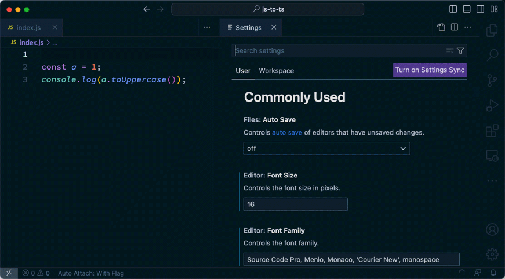Expand additional views ellipsis in activity bar
505x279 pixels.
pyautogui.click(x=492, y=181)
